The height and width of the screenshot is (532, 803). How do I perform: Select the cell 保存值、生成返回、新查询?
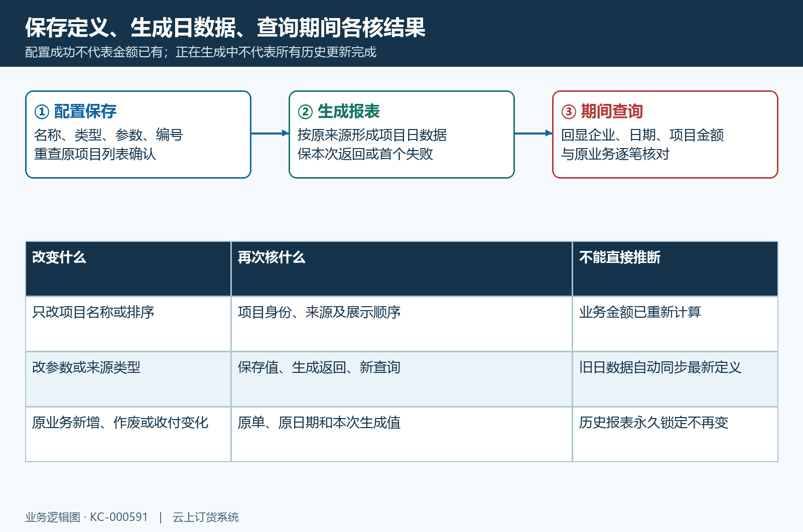pos(401,379)
